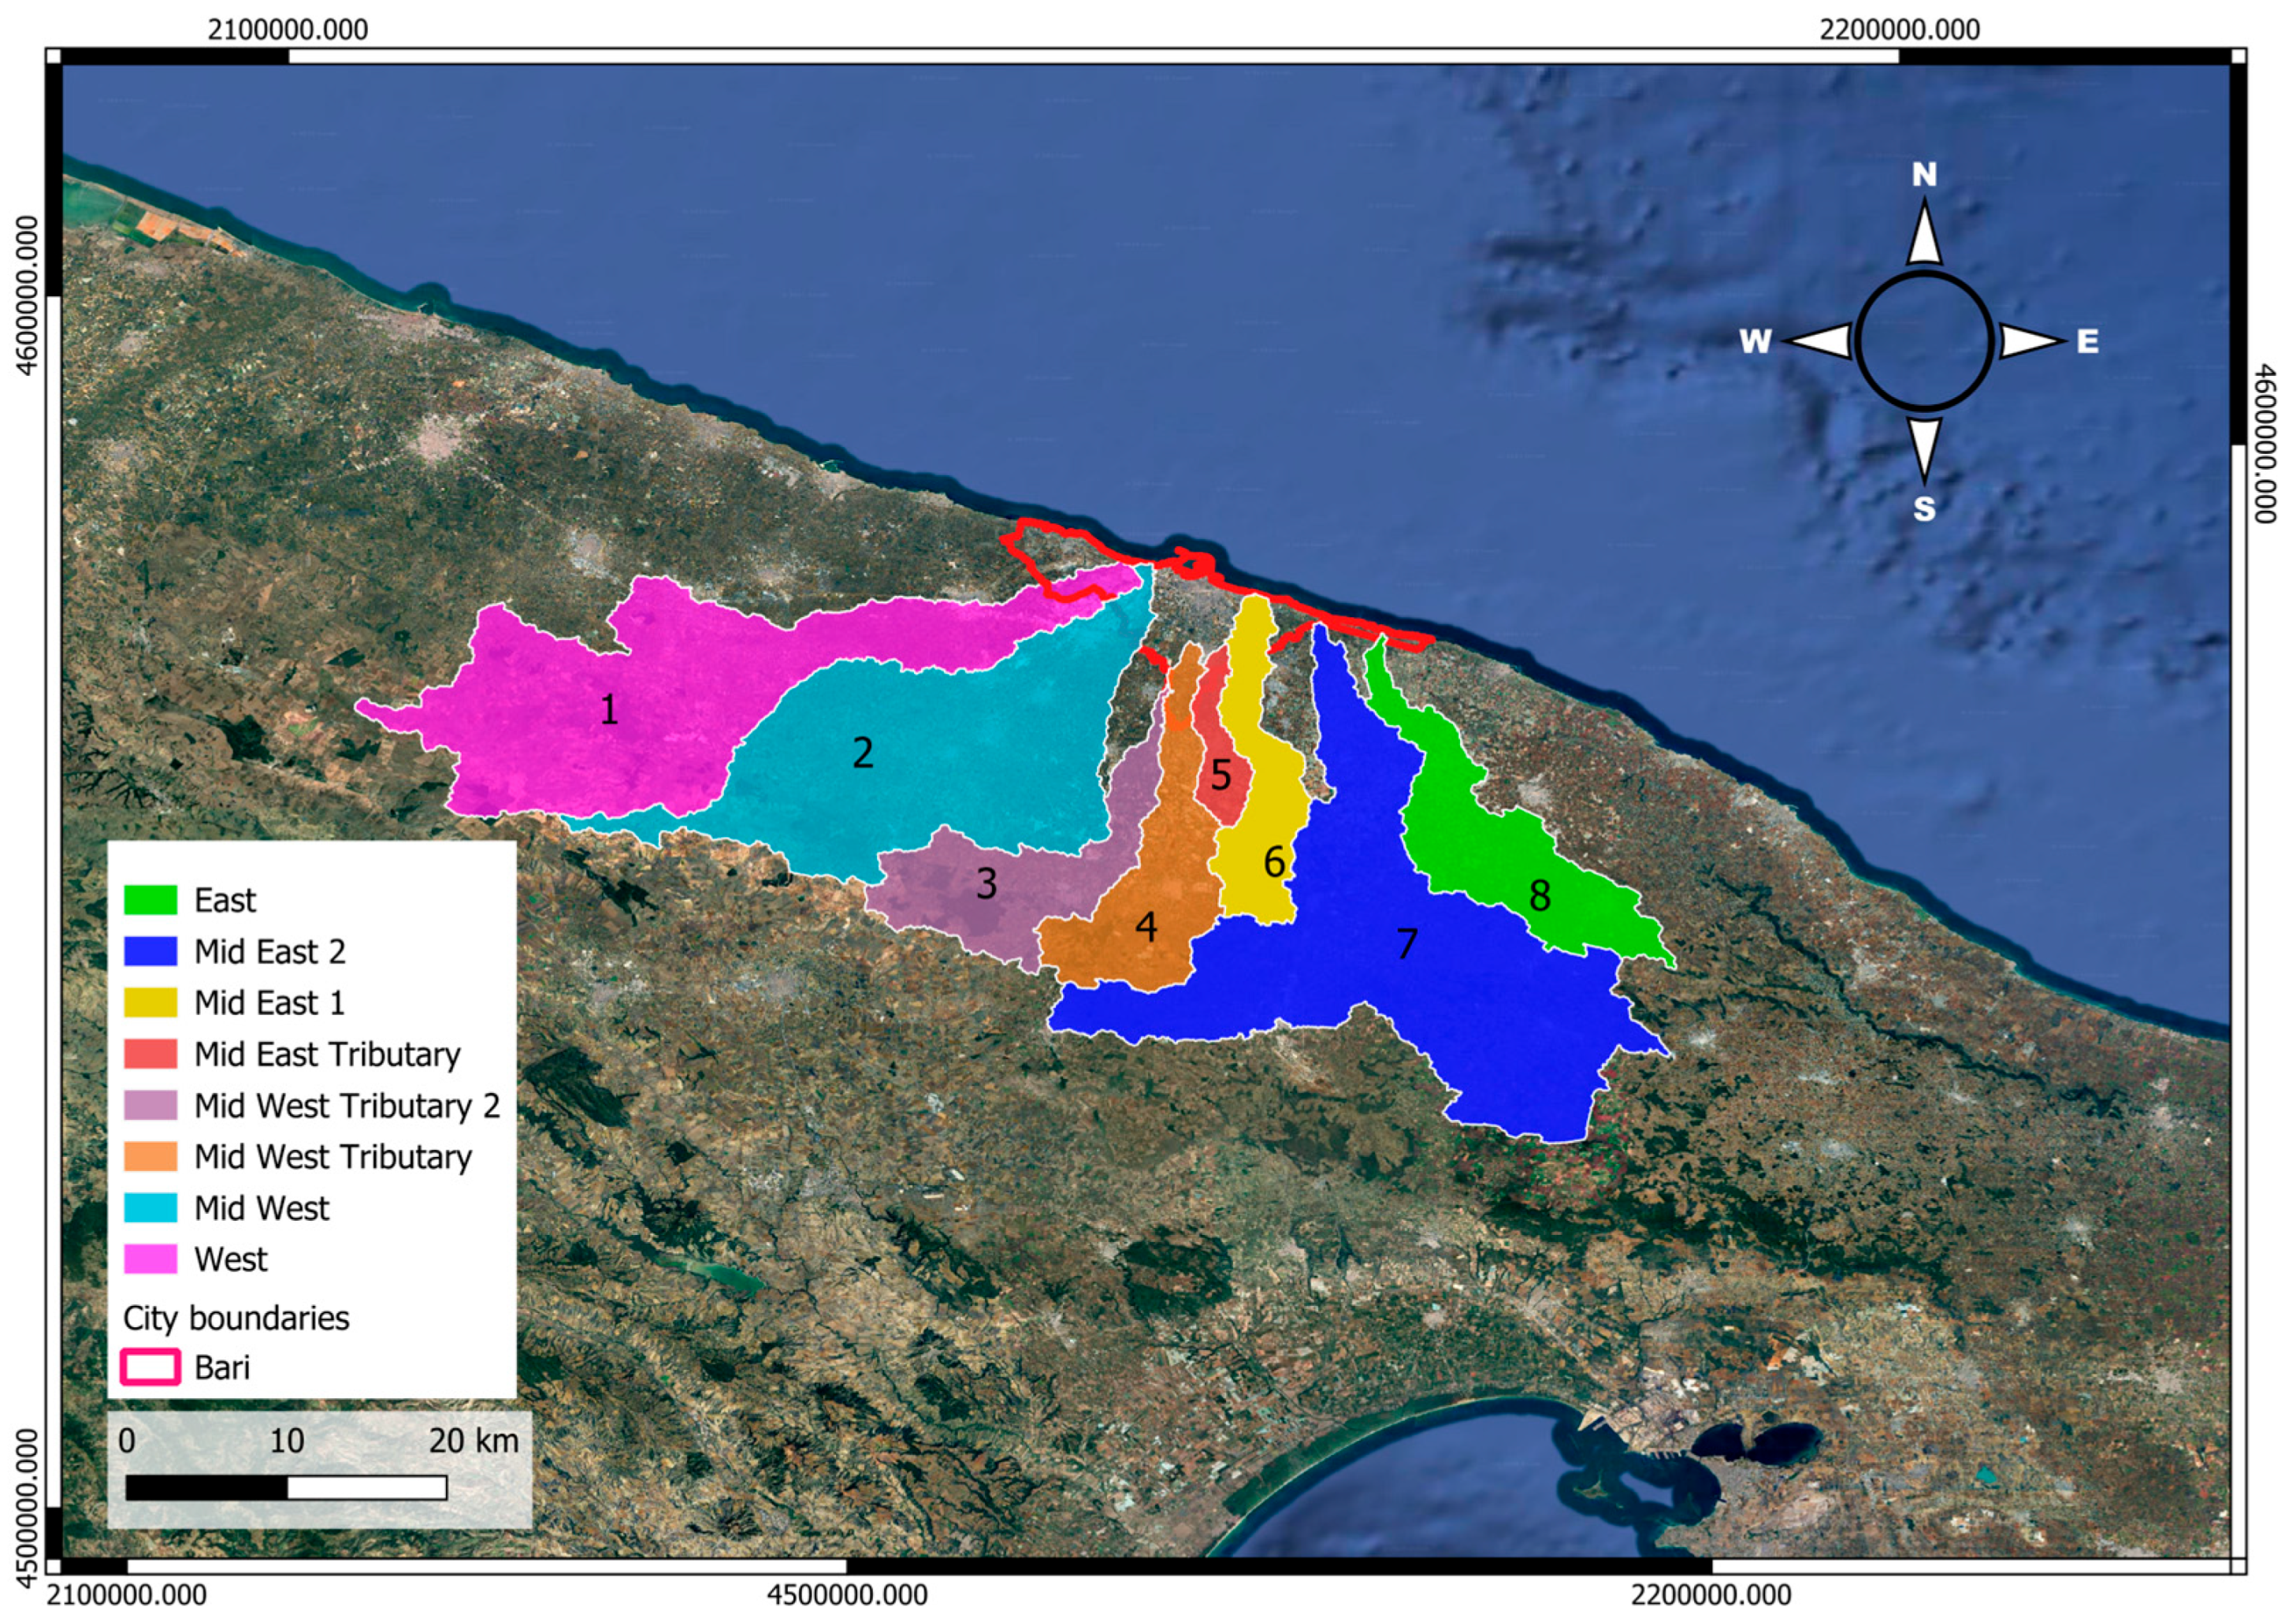The width and height of the screenshot is (2296, 1618).
Task: Click the compass S letter
Action: click(x=1924, y=509)
